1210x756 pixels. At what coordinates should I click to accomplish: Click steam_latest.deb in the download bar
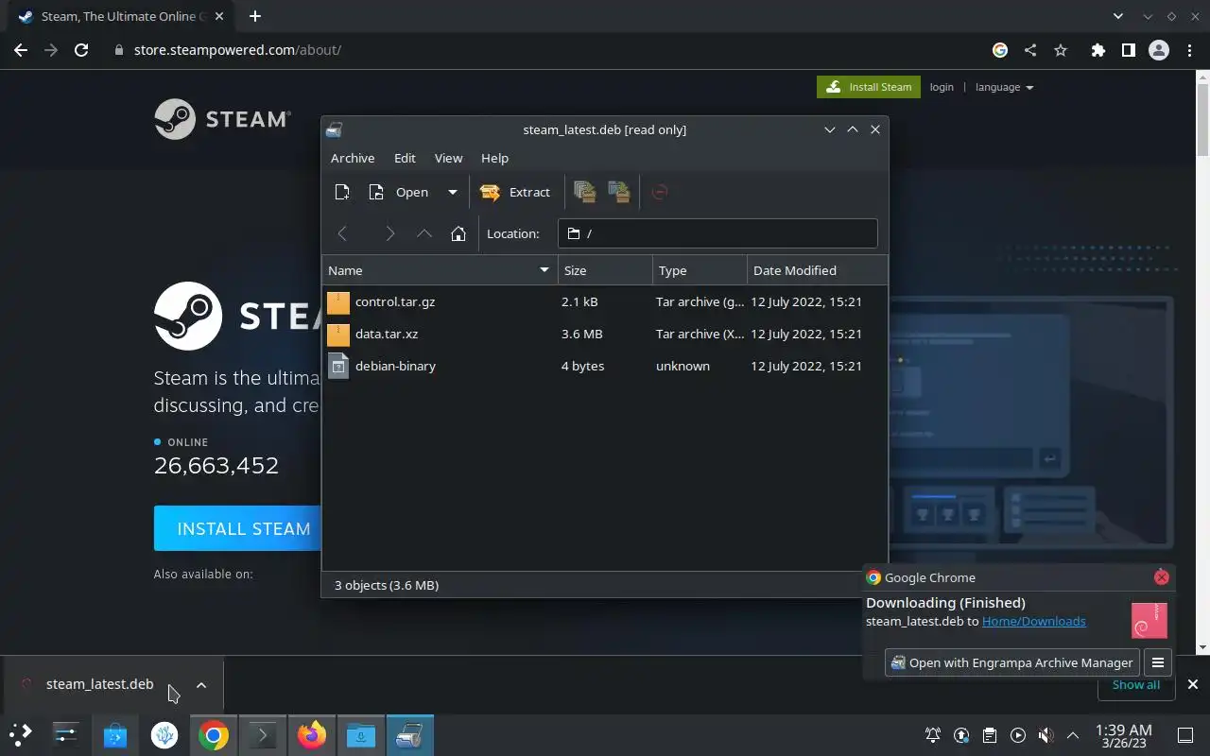point(99,684)
